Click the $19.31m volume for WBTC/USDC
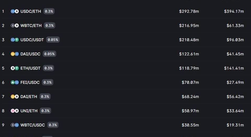Image resolution: width=251 pixels, height=137 pixels. tap(235, 125)
